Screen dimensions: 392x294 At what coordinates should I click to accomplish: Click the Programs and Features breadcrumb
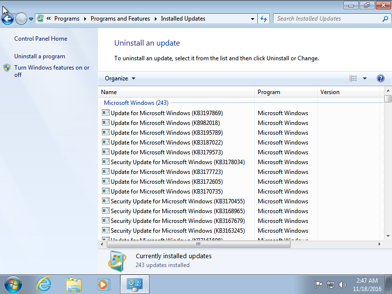[120, 19]
